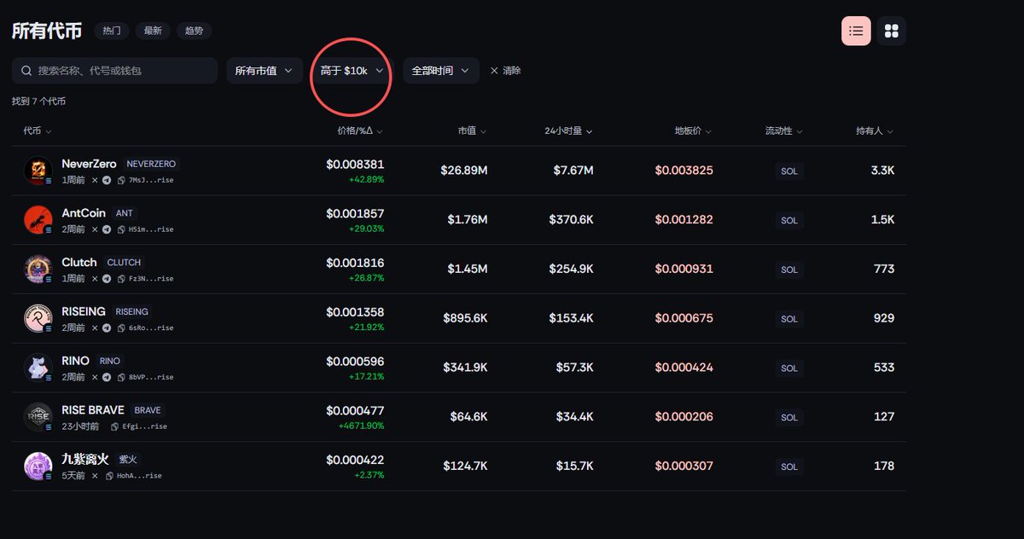This screenshot has height=539, width=1024.
Task: Open Clutch token name link
Action: 79,262
